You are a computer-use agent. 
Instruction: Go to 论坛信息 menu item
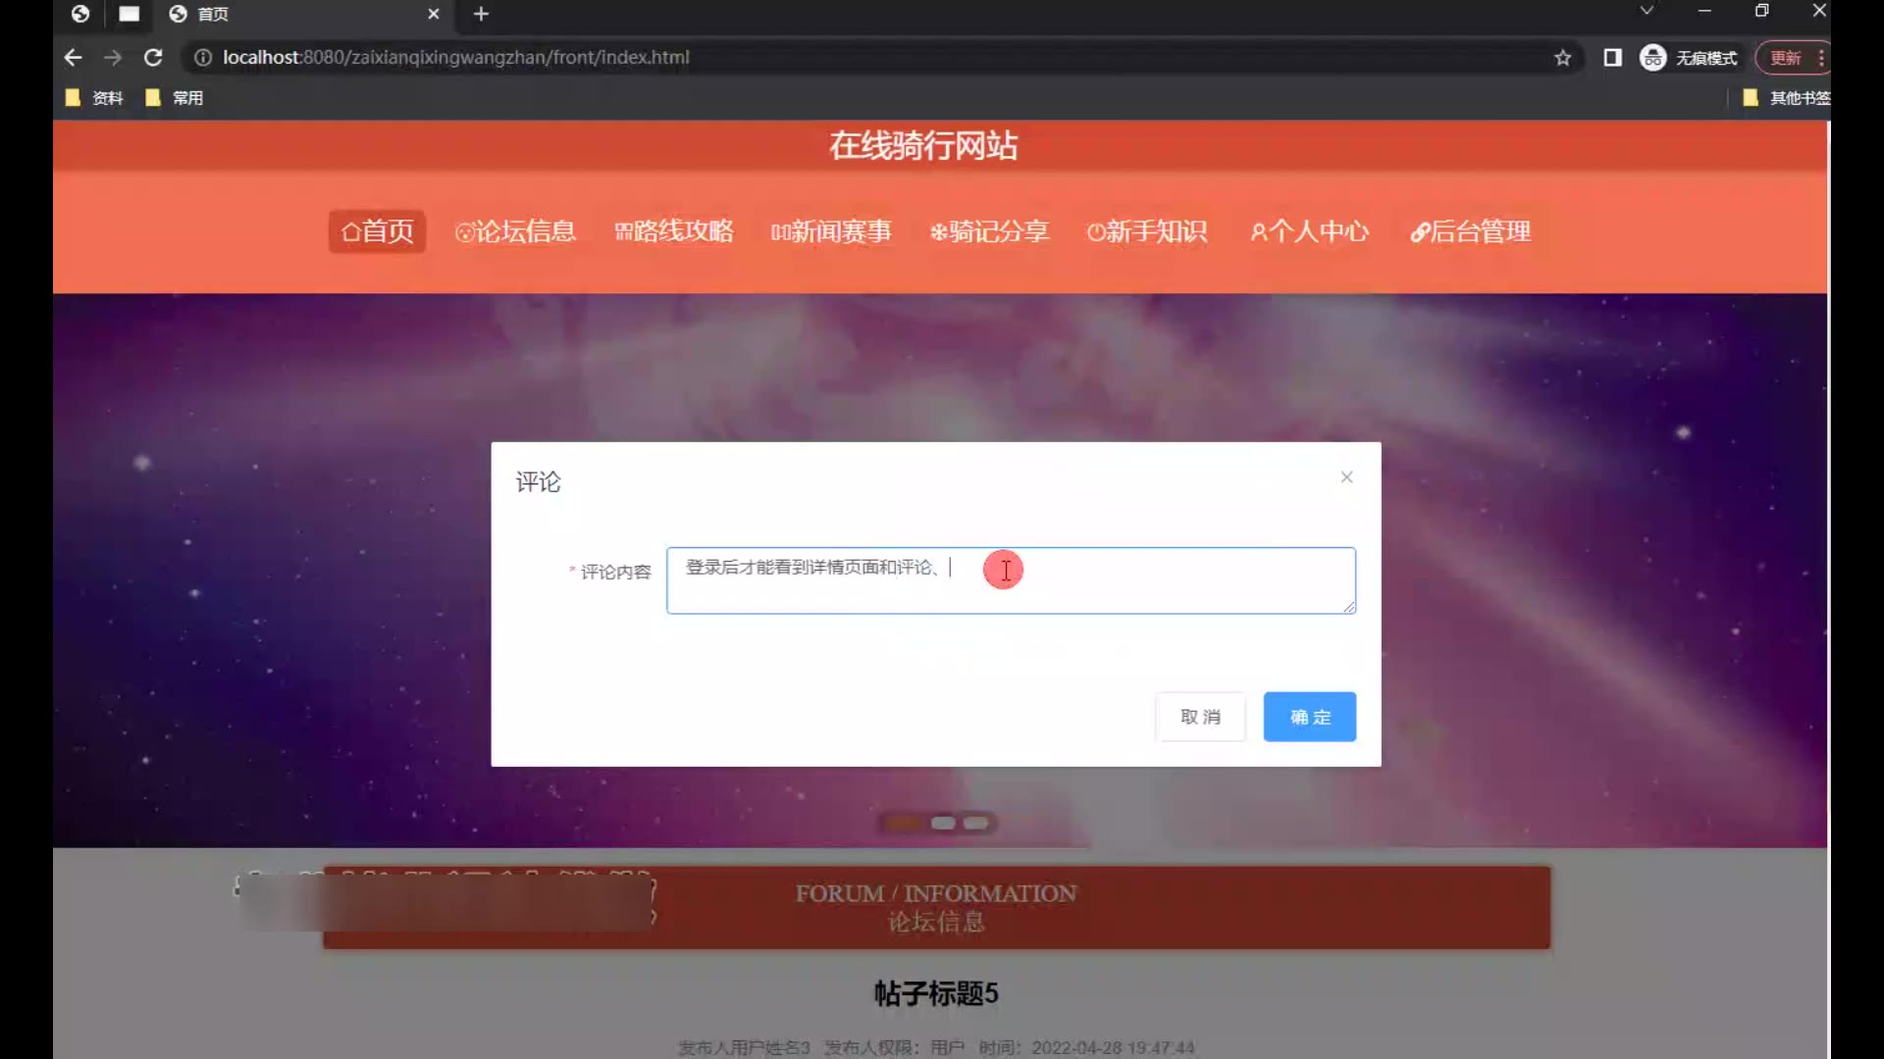coord(515,231)
